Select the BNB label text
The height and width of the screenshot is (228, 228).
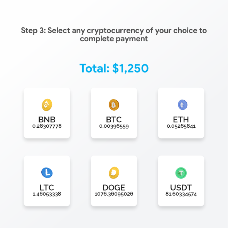pos(47,120)
